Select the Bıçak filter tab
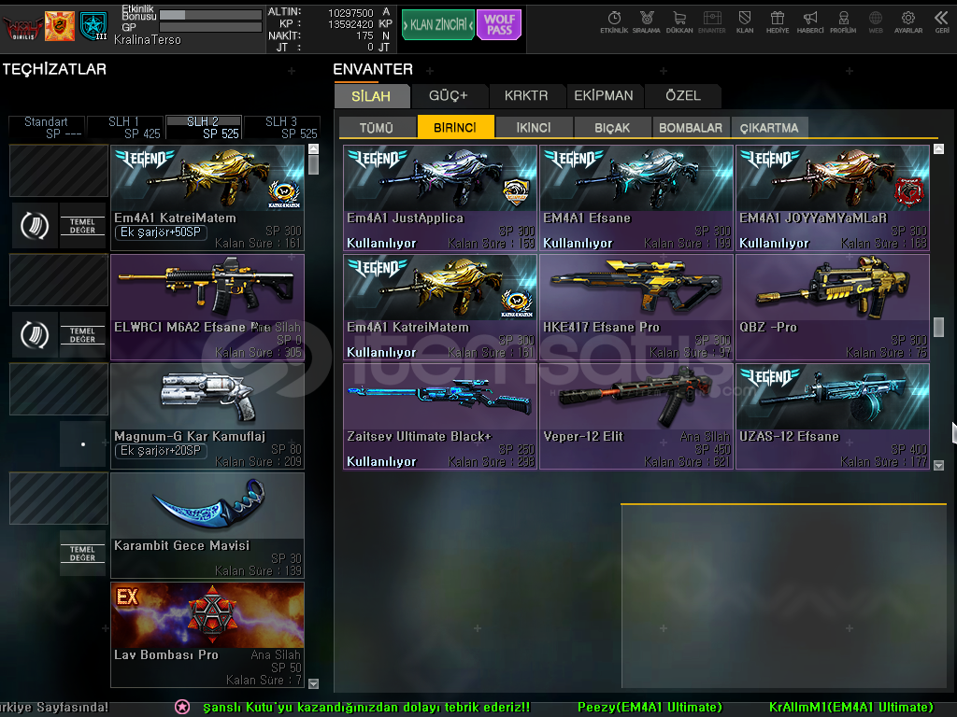This screenshot has width=957, height=717. pos(612,127)
